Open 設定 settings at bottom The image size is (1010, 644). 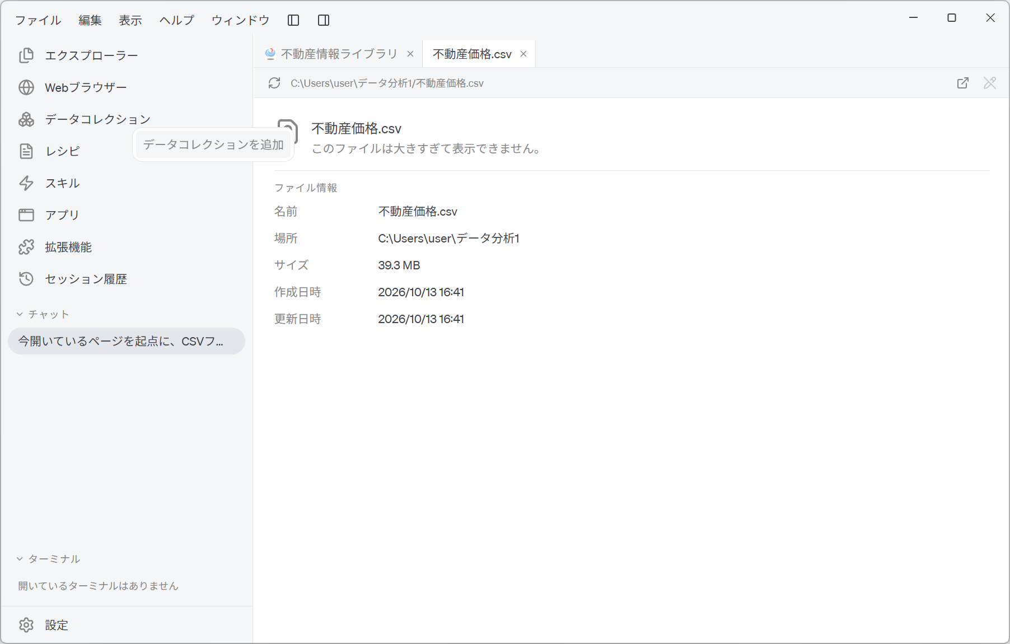click(126, 625)
